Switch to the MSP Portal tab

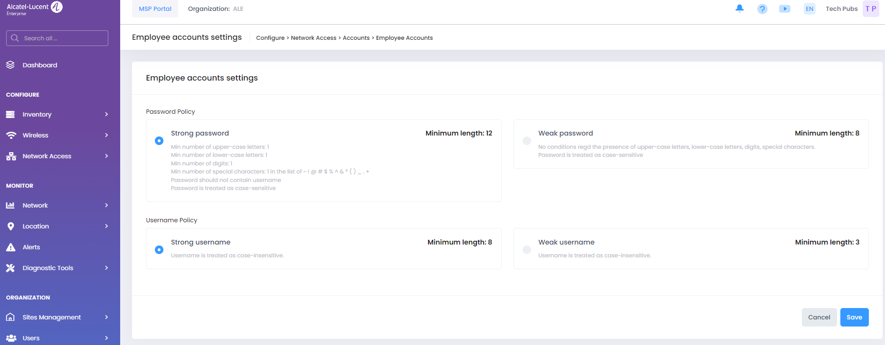155,9
